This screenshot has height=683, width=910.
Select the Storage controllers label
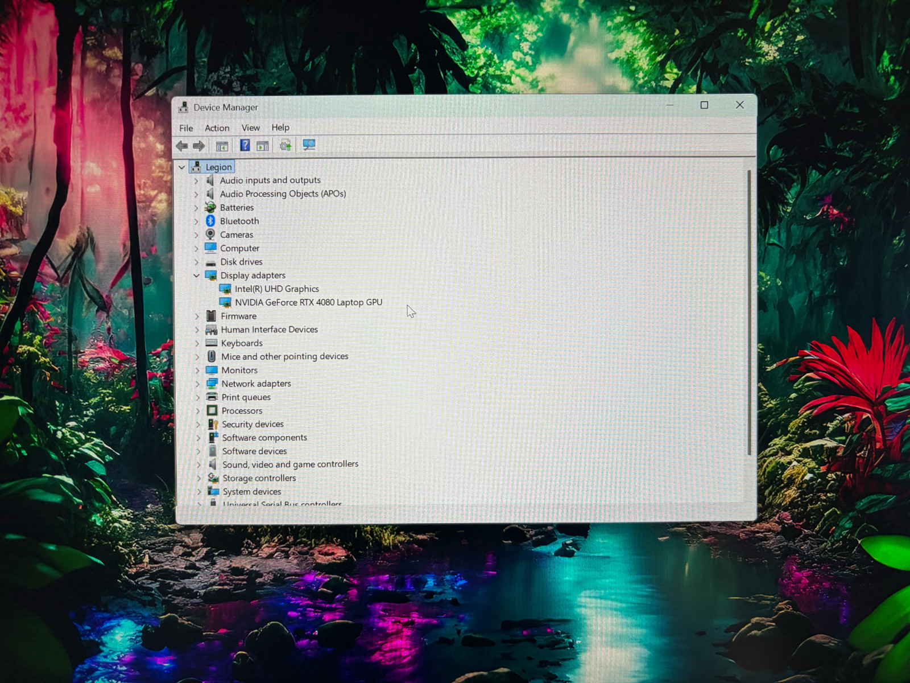click(x=259, y=478)
